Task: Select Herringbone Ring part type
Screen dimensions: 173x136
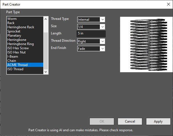Action: click(25, 44)
